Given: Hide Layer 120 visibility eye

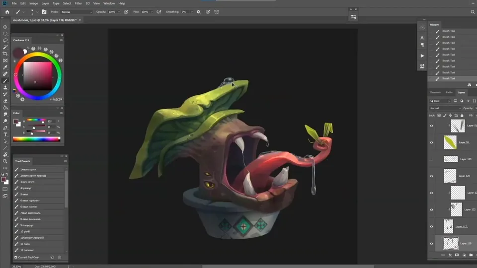Looking at the screenshot, I should (x=431, y=176).
